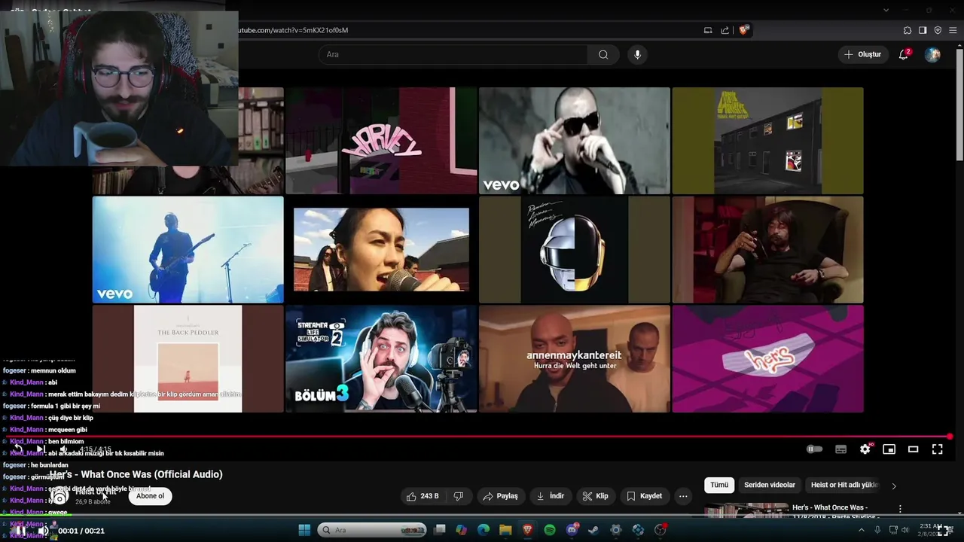
Task: Open The Back Peddler album thumbnail
Action: [188, 358]
